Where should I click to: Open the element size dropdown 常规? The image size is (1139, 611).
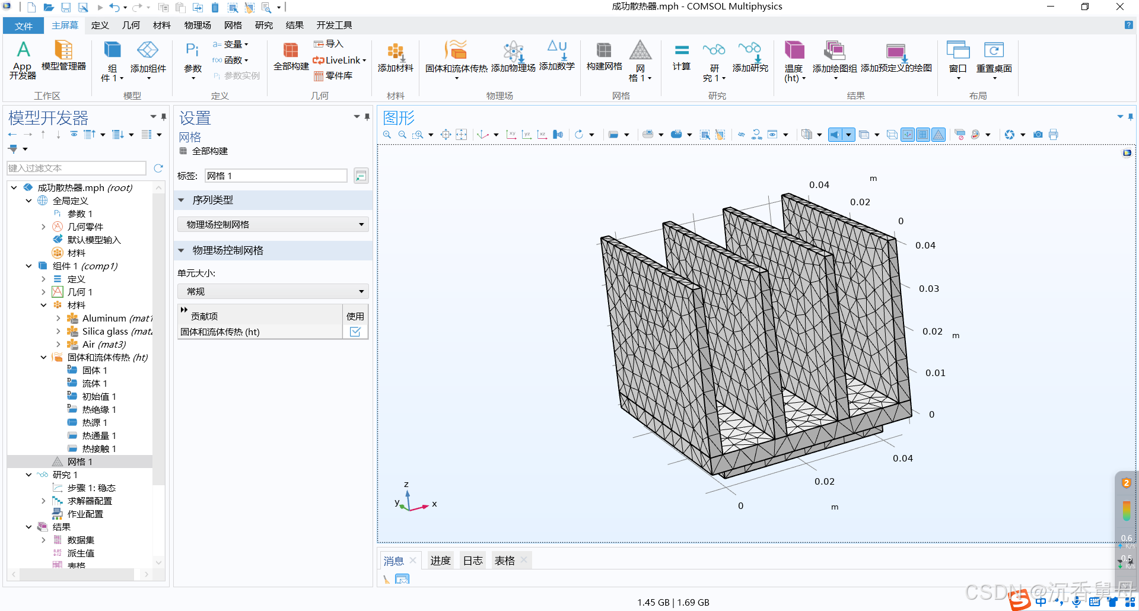coord(273,291)
